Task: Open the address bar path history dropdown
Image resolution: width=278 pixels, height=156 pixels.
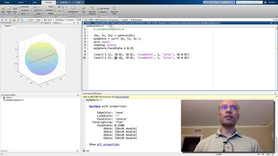Action: [x=273, y=20]
